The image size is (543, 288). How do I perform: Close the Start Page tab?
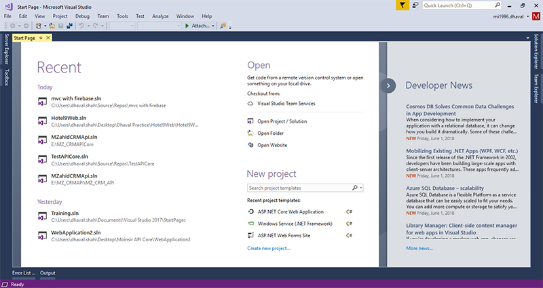point(48,38)
